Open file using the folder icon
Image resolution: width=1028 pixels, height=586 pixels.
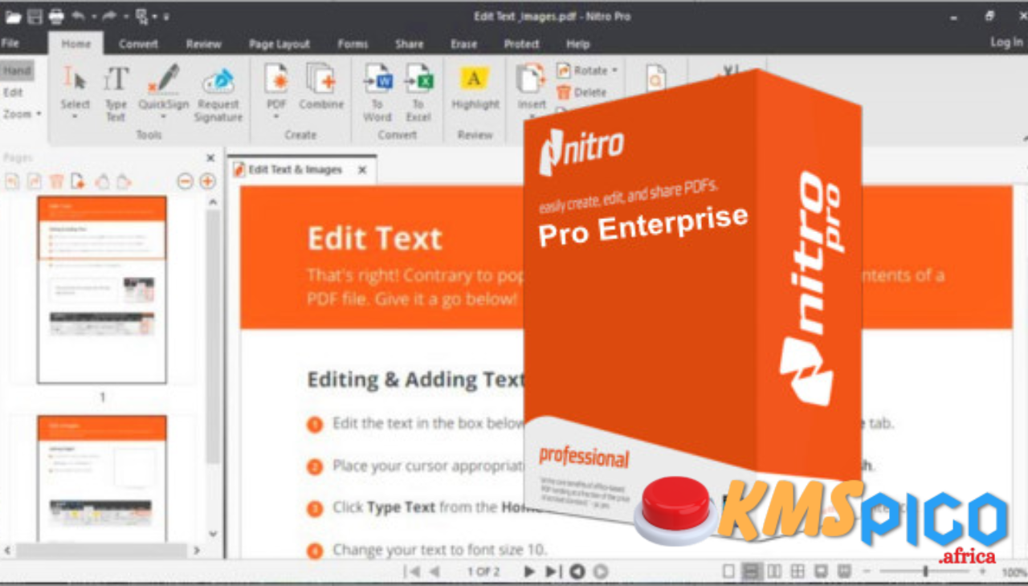[x=13, y=16]
